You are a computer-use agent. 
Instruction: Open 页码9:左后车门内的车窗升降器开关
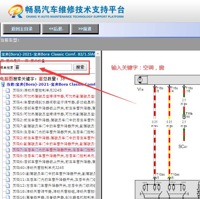point(54,132)
